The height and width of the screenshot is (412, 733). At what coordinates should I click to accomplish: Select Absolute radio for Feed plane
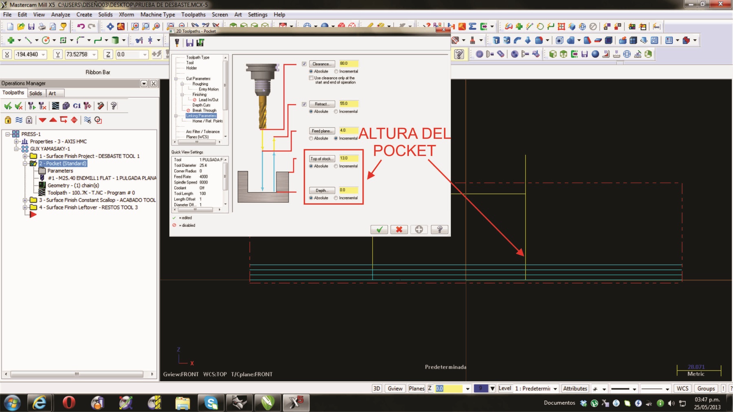pos(311,138)
